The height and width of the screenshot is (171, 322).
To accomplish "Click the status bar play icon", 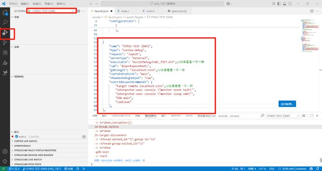I will pyautogui.click(x=84, y=169).
